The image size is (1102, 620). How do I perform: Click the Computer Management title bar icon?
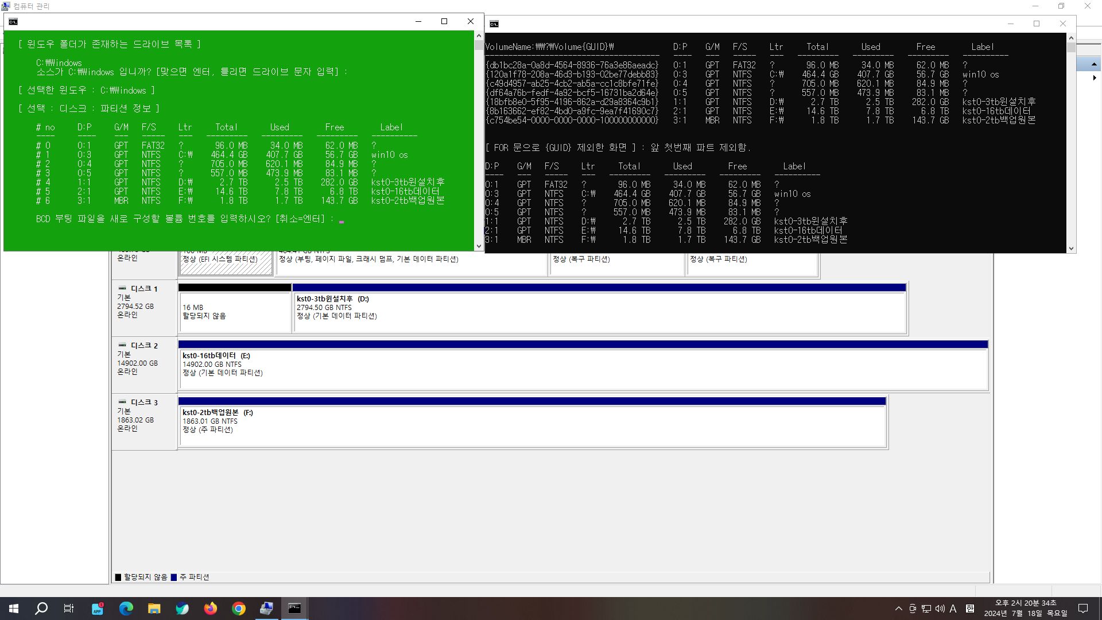pyautogui.click(x=6, y=6)
